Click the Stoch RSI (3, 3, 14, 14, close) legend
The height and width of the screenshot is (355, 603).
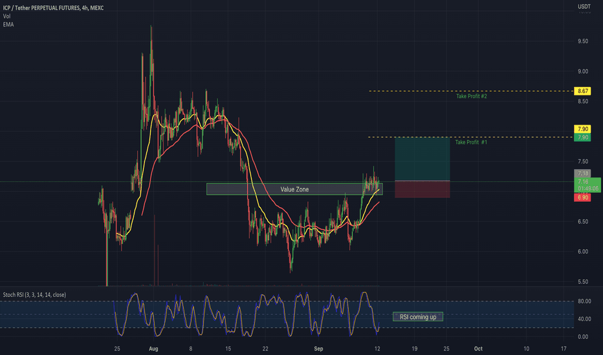coord(34,295)
